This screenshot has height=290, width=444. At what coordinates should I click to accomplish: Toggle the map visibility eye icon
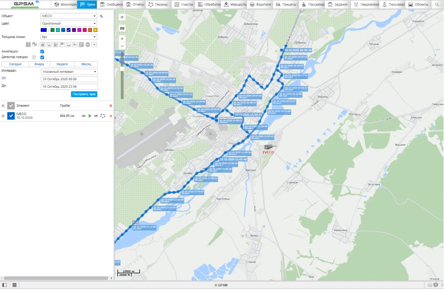point(122,17)
